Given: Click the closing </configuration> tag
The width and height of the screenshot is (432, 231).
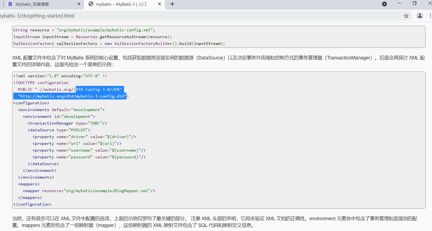Looking at the screenshot, I should coord(33,204).
